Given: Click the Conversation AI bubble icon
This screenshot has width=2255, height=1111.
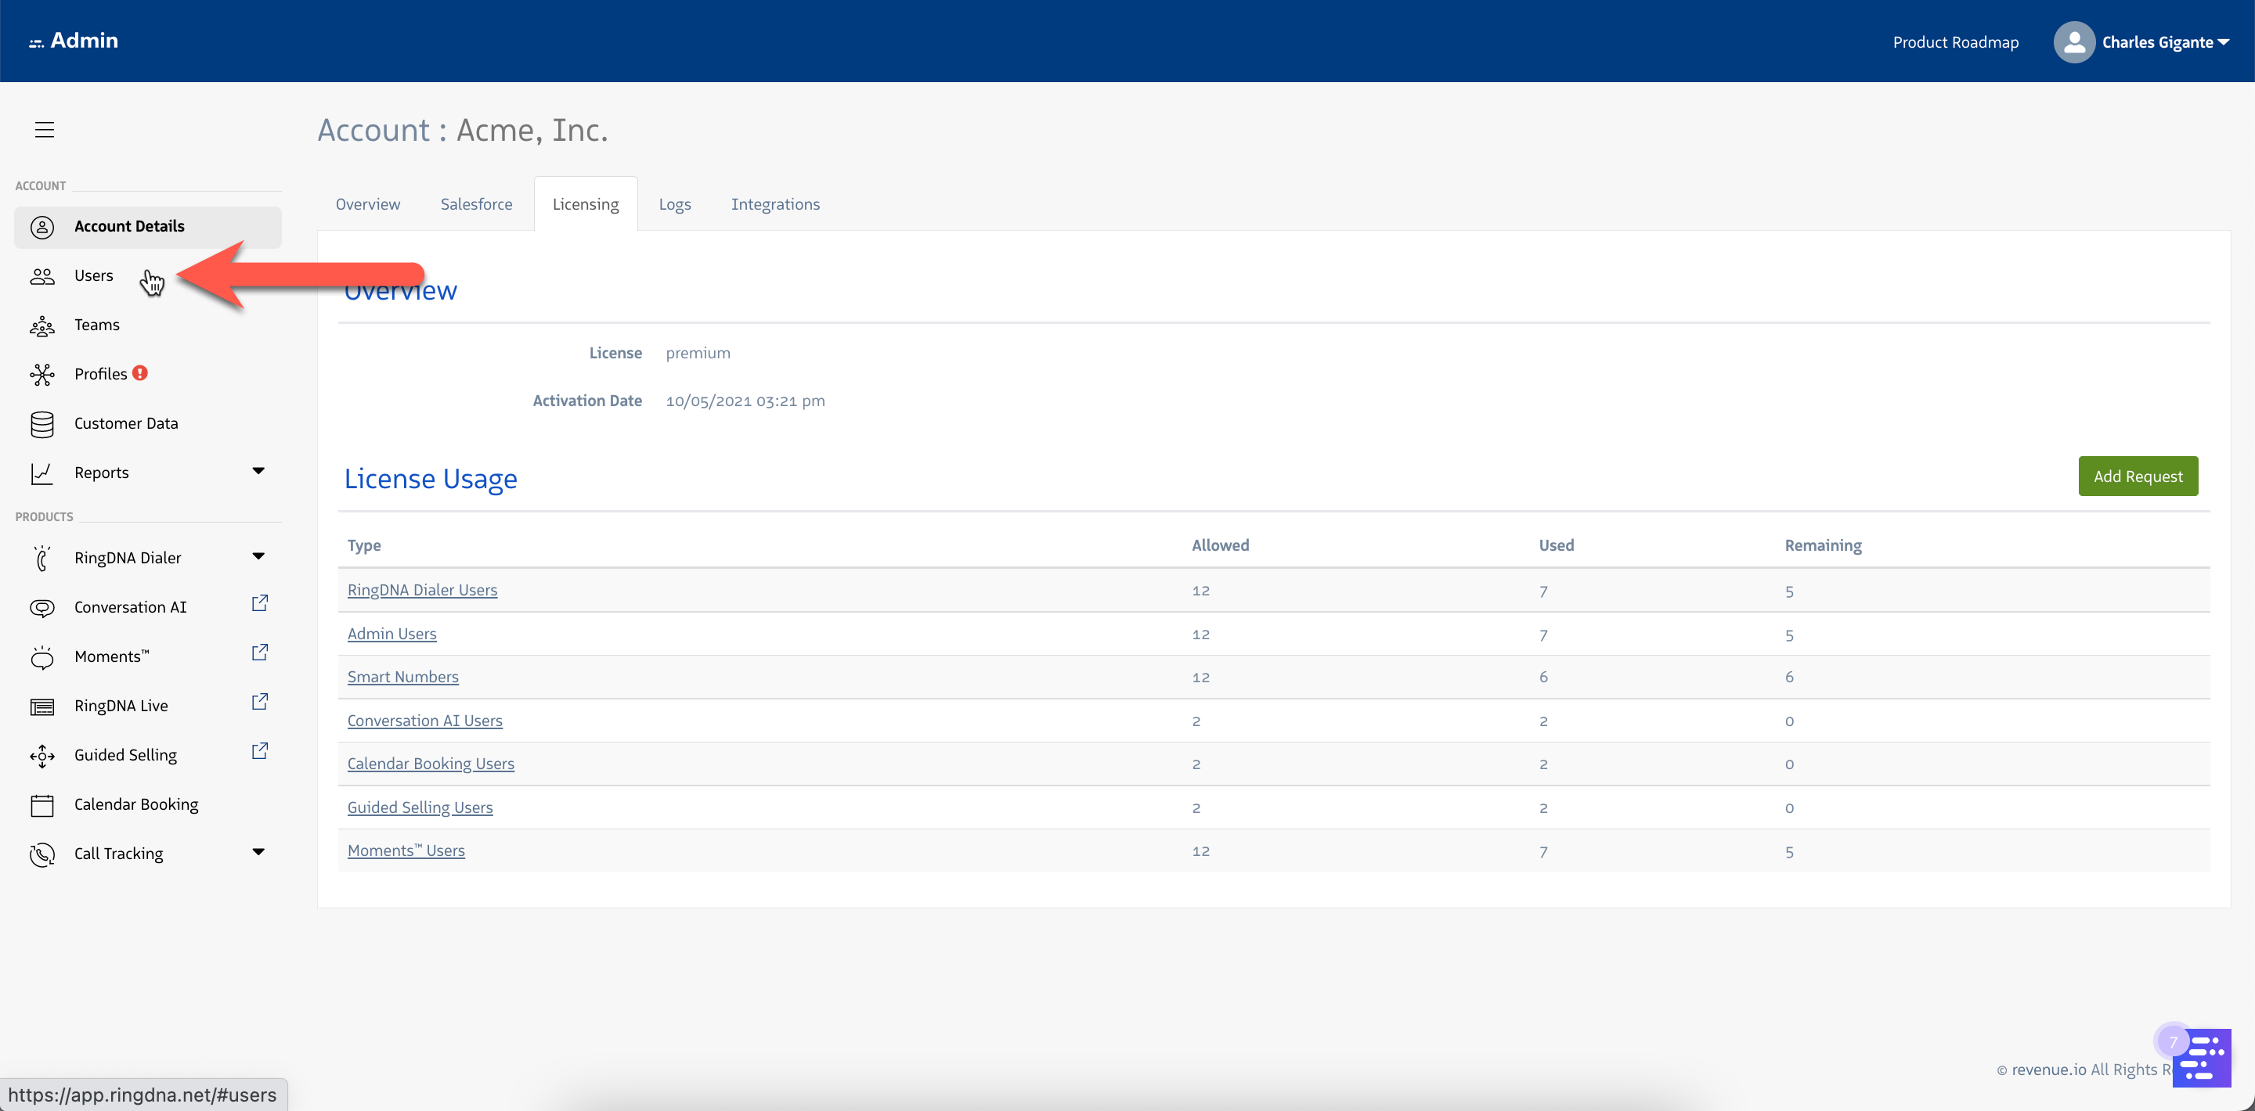Looking at the screenshot, I should tap(42, 608).
